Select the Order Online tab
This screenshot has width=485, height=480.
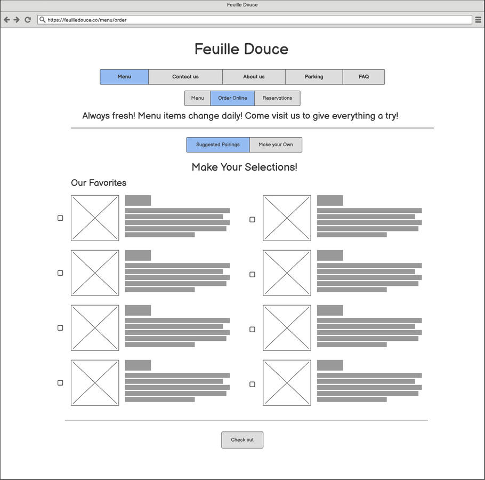[232, 98]
